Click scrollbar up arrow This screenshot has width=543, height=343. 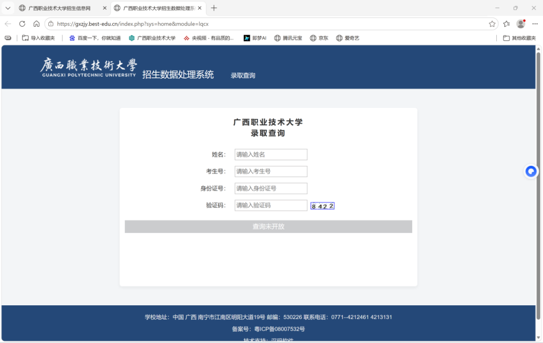538,49
